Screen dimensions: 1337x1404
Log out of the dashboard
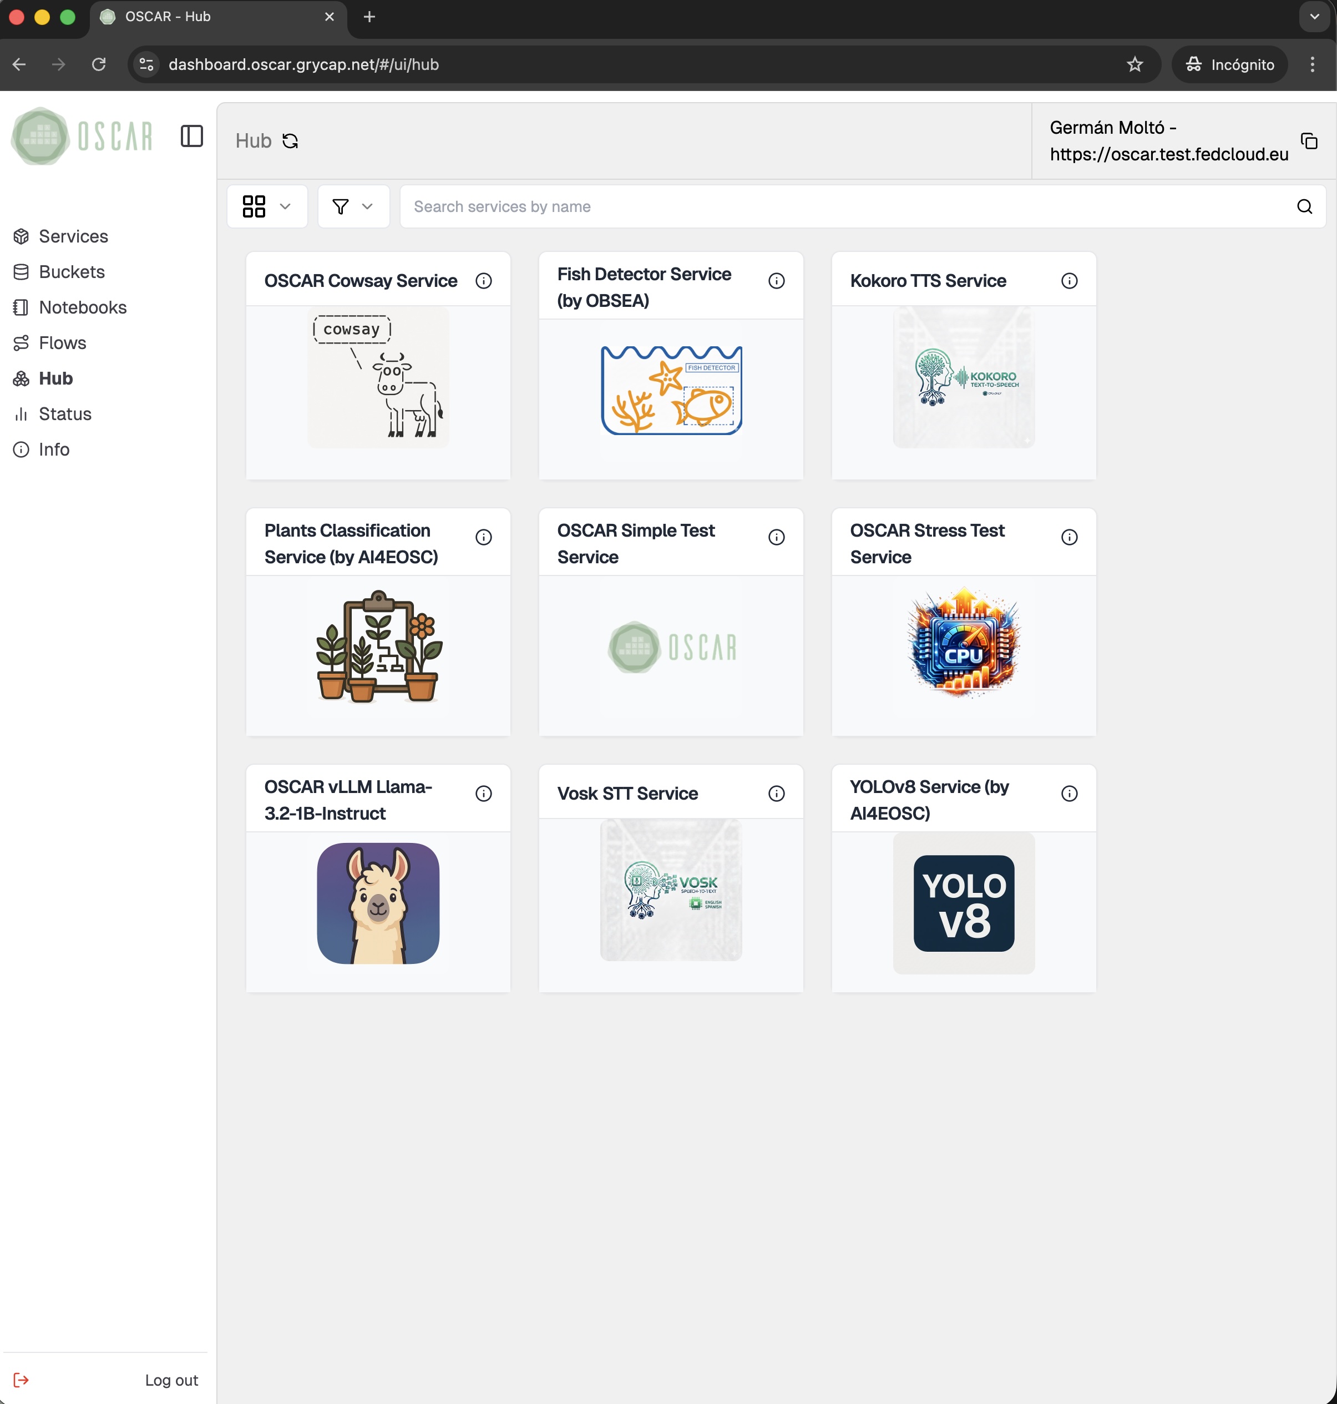click(x=170, y=1380)
